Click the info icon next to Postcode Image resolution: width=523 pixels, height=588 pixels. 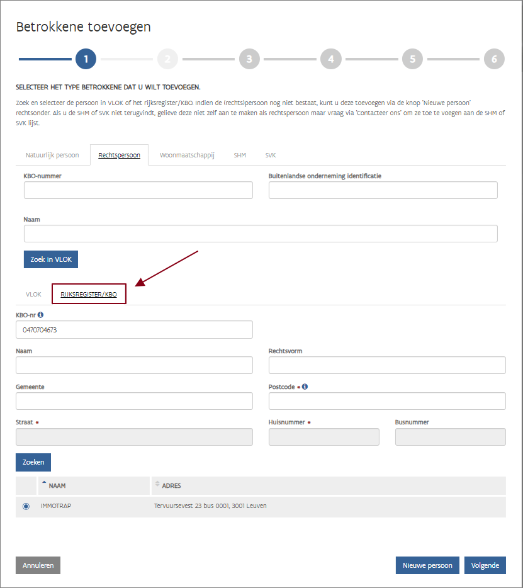(305, 387)
